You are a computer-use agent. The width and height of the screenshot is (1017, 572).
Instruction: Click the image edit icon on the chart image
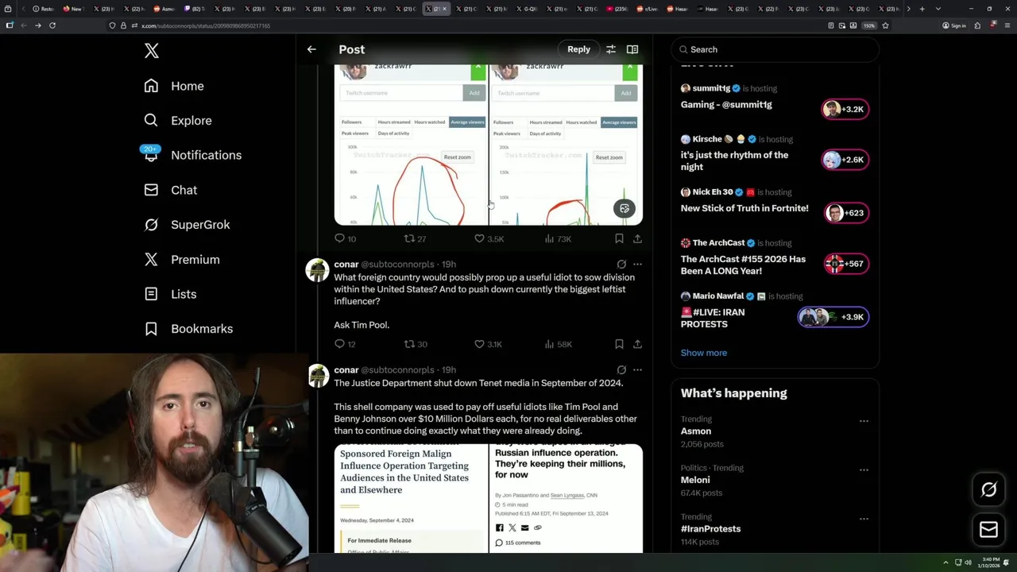[625, 209]
